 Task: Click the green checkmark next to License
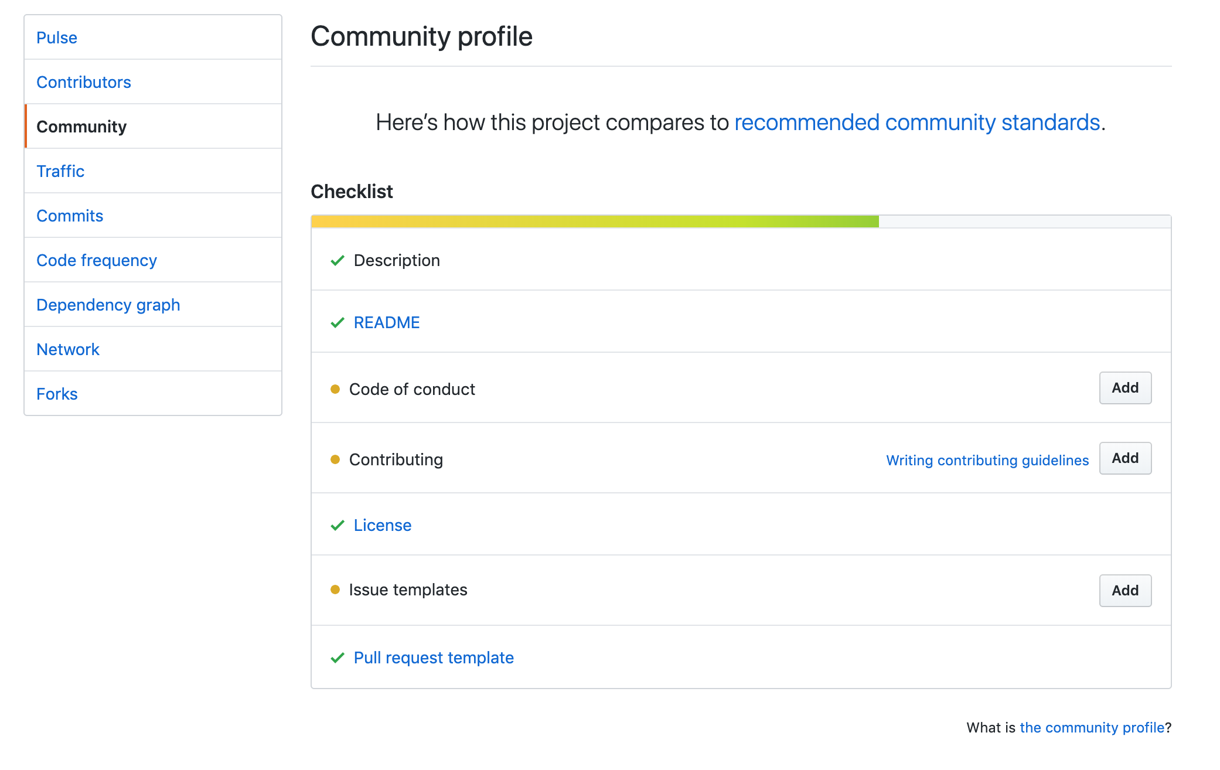[x=337, y=526]
